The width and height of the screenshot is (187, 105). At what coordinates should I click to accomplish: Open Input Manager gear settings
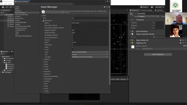pos(109,7)
